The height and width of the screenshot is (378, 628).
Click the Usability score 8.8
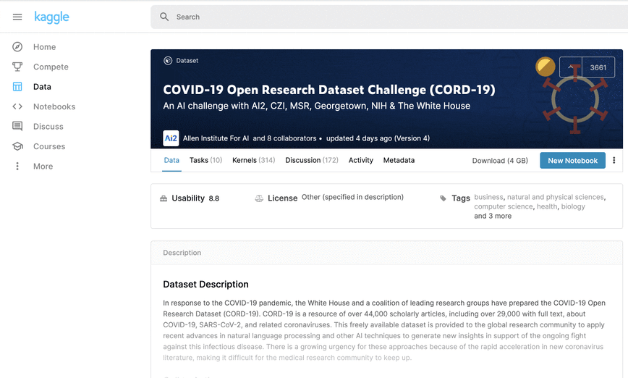click(214, 198)
